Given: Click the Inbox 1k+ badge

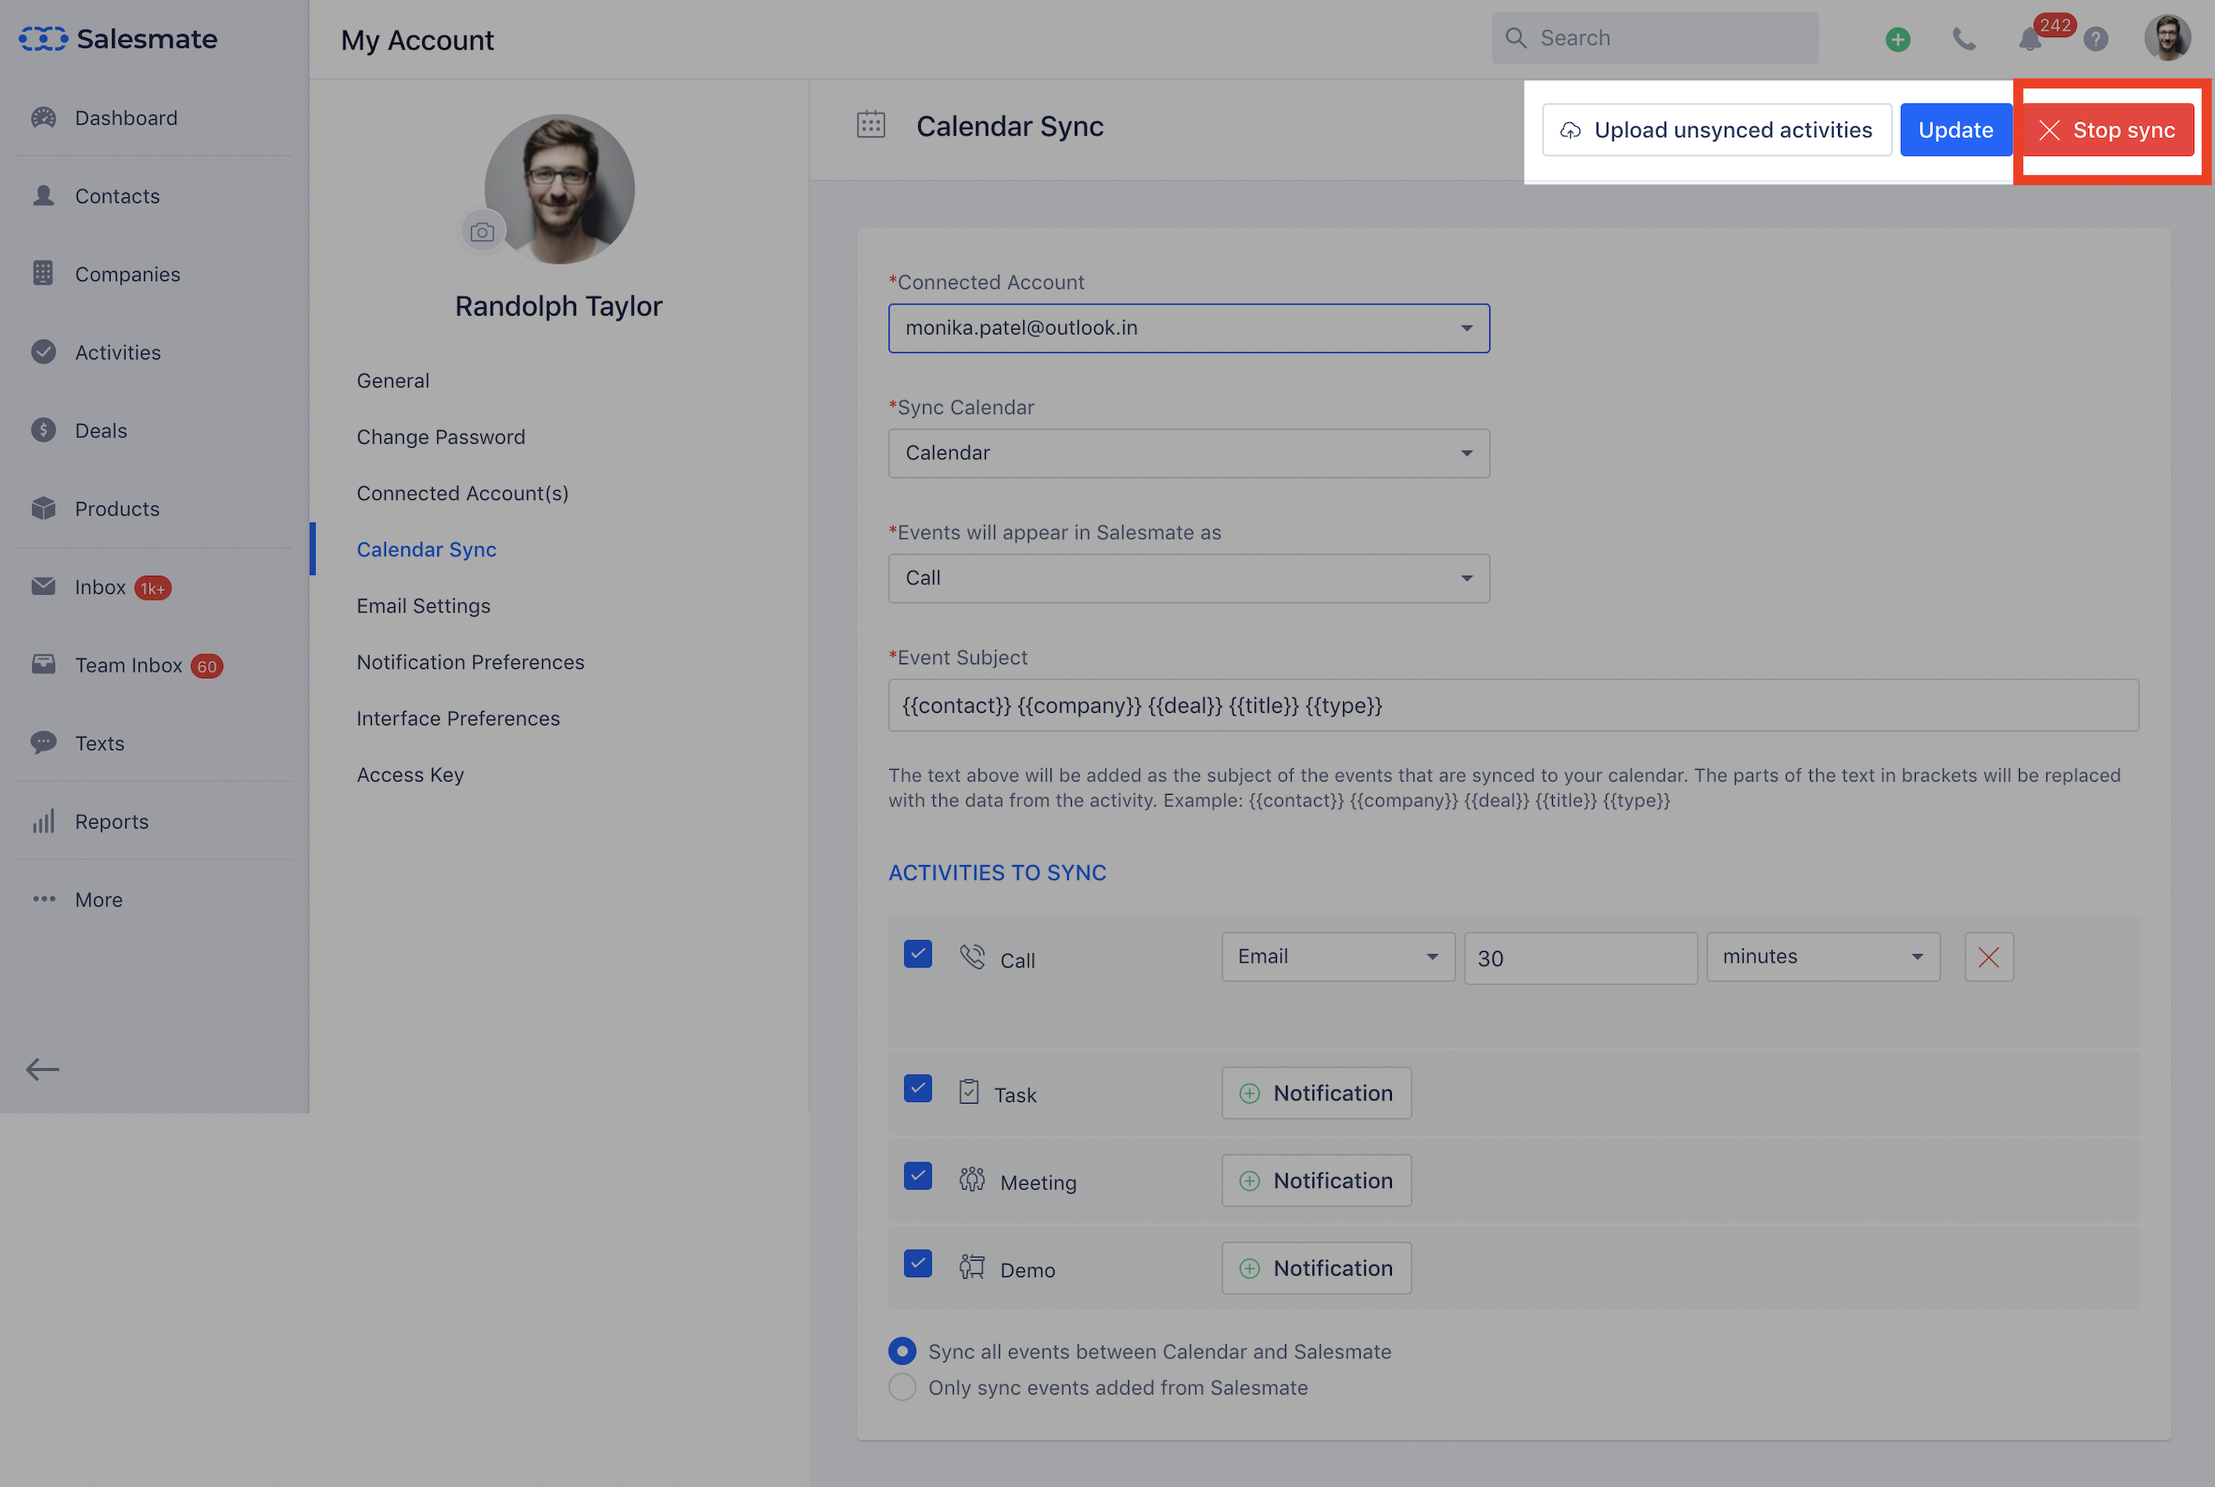Looking at the screenshot, I should 153,588.
